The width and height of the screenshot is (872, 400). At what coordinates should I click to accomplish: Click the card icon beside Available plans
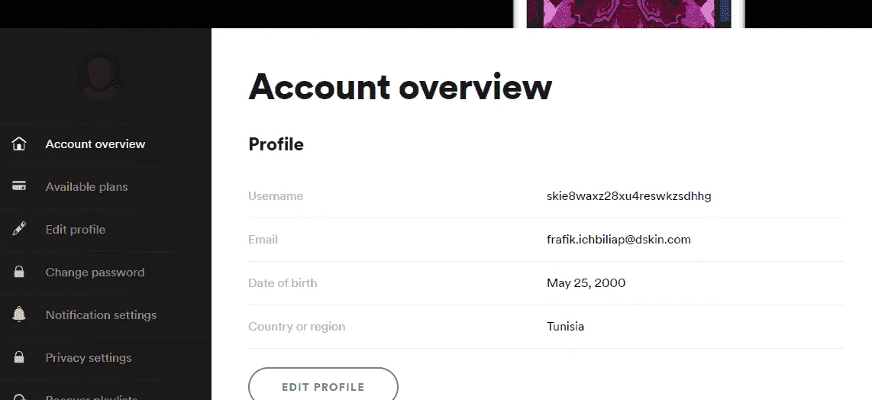19,186
